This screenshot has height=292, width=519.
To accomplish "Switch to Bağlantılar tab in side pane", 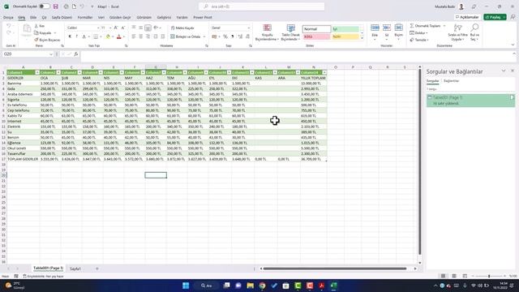I will click(451, 81).
